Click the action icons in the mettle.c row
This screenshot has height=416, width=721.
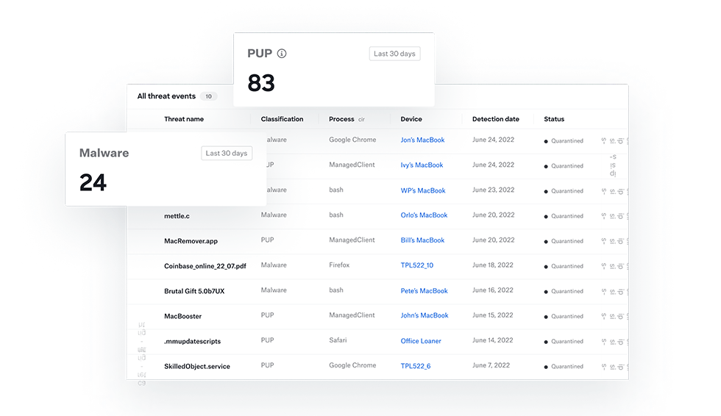[615, 216]
